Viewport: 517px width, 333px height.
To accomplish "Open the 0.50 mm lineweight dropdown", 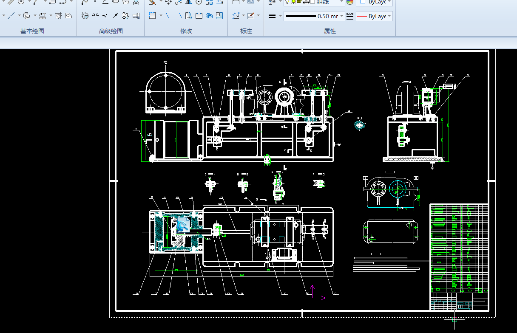I will pyautogui.click(x=342, y=16).
